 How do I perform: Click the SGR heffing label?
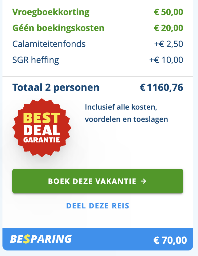[36, 60]
